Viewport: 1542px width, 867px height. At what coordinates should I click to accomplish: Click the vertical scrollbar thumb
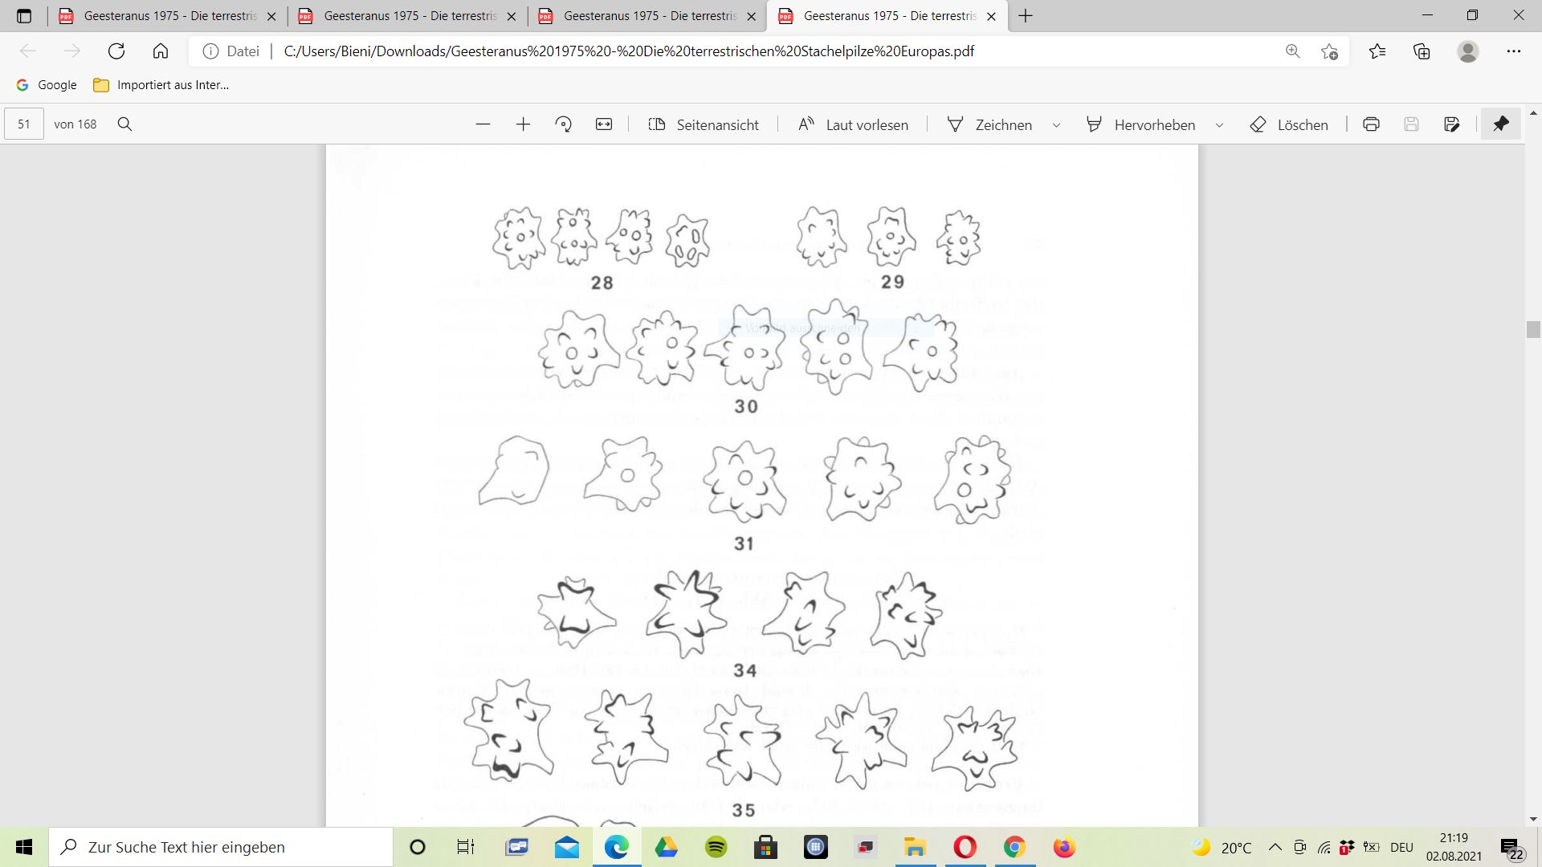tap(1533, 329)
